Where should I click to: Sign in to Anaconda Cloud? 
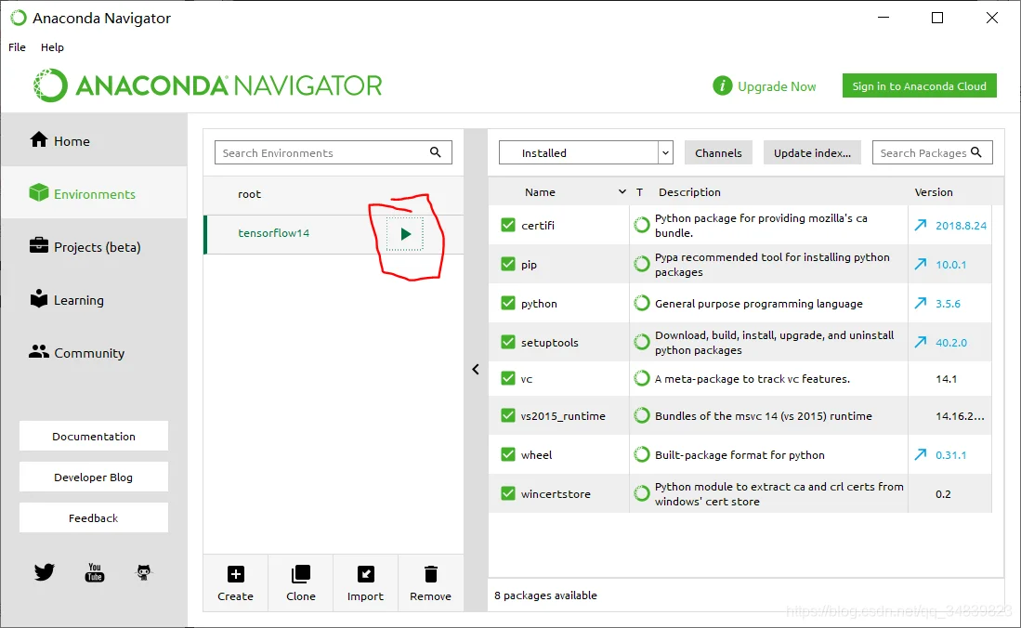(x=919, y=86)
